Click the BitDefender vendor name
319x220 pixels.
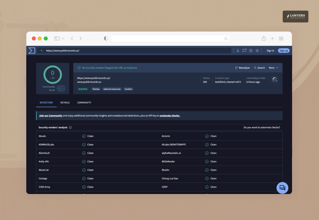[168, 162]
